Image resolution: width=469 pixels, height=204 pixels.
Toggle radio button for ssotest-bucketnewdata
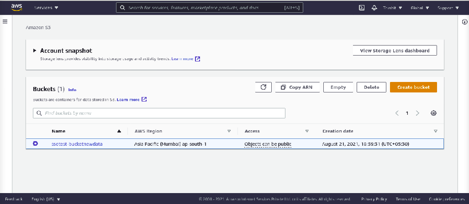pos(35,144)
